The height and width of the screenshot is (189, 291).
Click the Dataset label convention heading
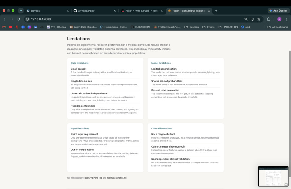tap(165, 90)
